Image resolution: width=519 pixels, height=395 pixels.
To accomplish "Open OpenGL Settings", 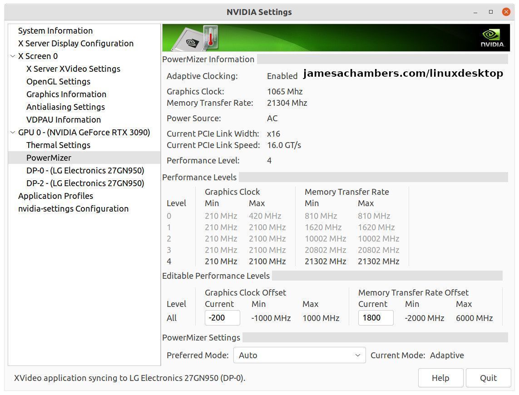I will (x=58, y=81).
